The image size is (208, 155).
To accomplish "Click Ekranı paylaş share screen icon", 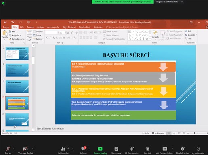I will (100, 149).
